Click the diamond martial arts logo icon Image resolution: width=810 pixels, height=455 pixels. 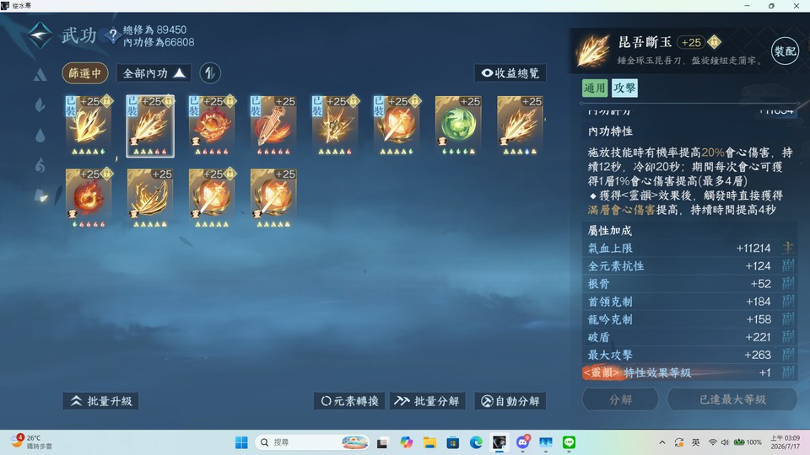tap(40, 35)
